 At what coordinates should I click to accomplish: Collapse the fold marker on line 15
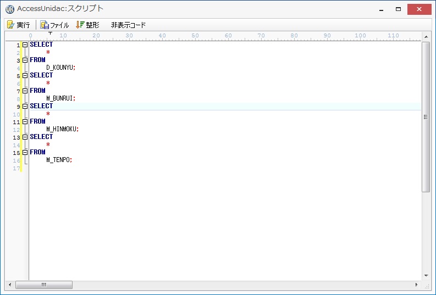point(25,153)
